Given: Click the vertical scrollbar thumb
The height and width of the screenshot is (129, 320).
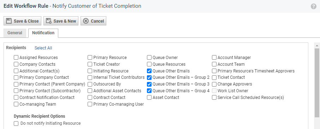Looking at the screenshot, I should 317,83.
